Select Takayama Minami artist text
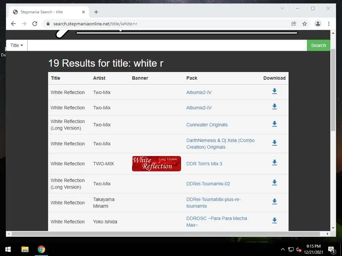 pyautogui.click(x=104, y=203)
